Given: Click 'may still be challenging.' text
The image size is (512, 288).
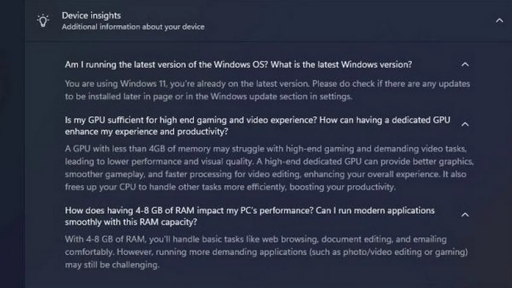Looking at the screenshot, I should pyautogui.click(x=112, y=265).
